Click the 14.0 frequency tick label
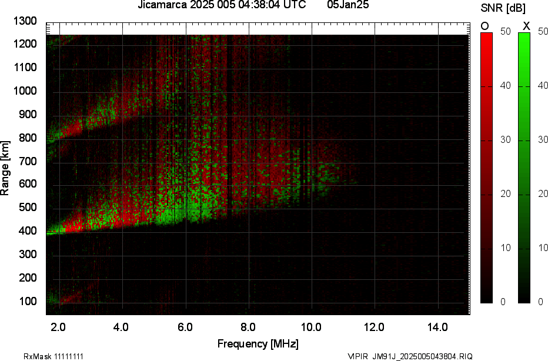548x361 pixels. tap(437, 327)
